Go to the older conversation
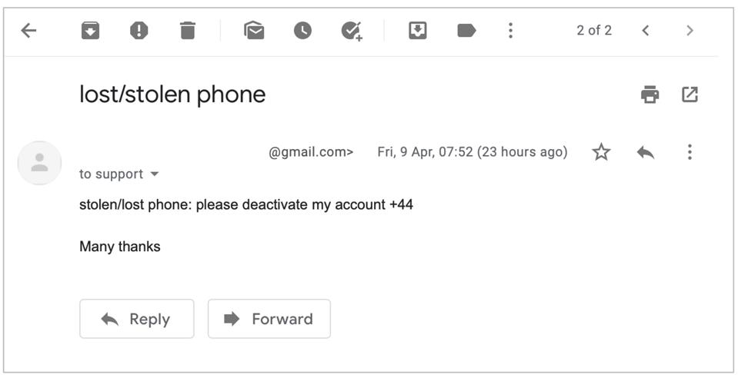The image size is (738, 378). click(690, 31)
